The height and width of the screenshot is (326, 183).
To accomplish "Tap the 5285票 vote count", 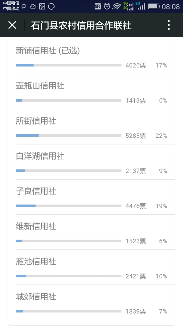I will 136,136.
